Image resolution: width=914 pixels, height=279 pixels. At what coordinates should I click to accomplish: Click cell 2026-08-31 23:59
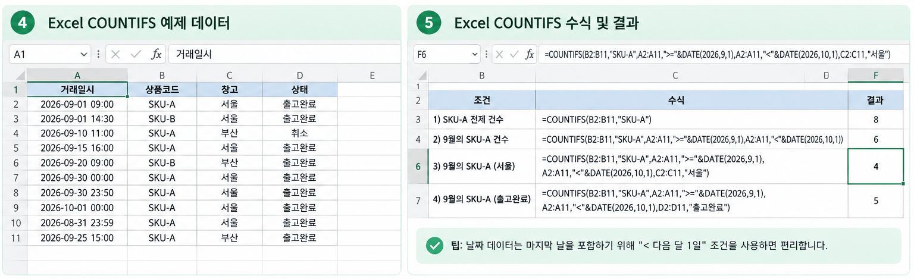(x=77, y=223)
